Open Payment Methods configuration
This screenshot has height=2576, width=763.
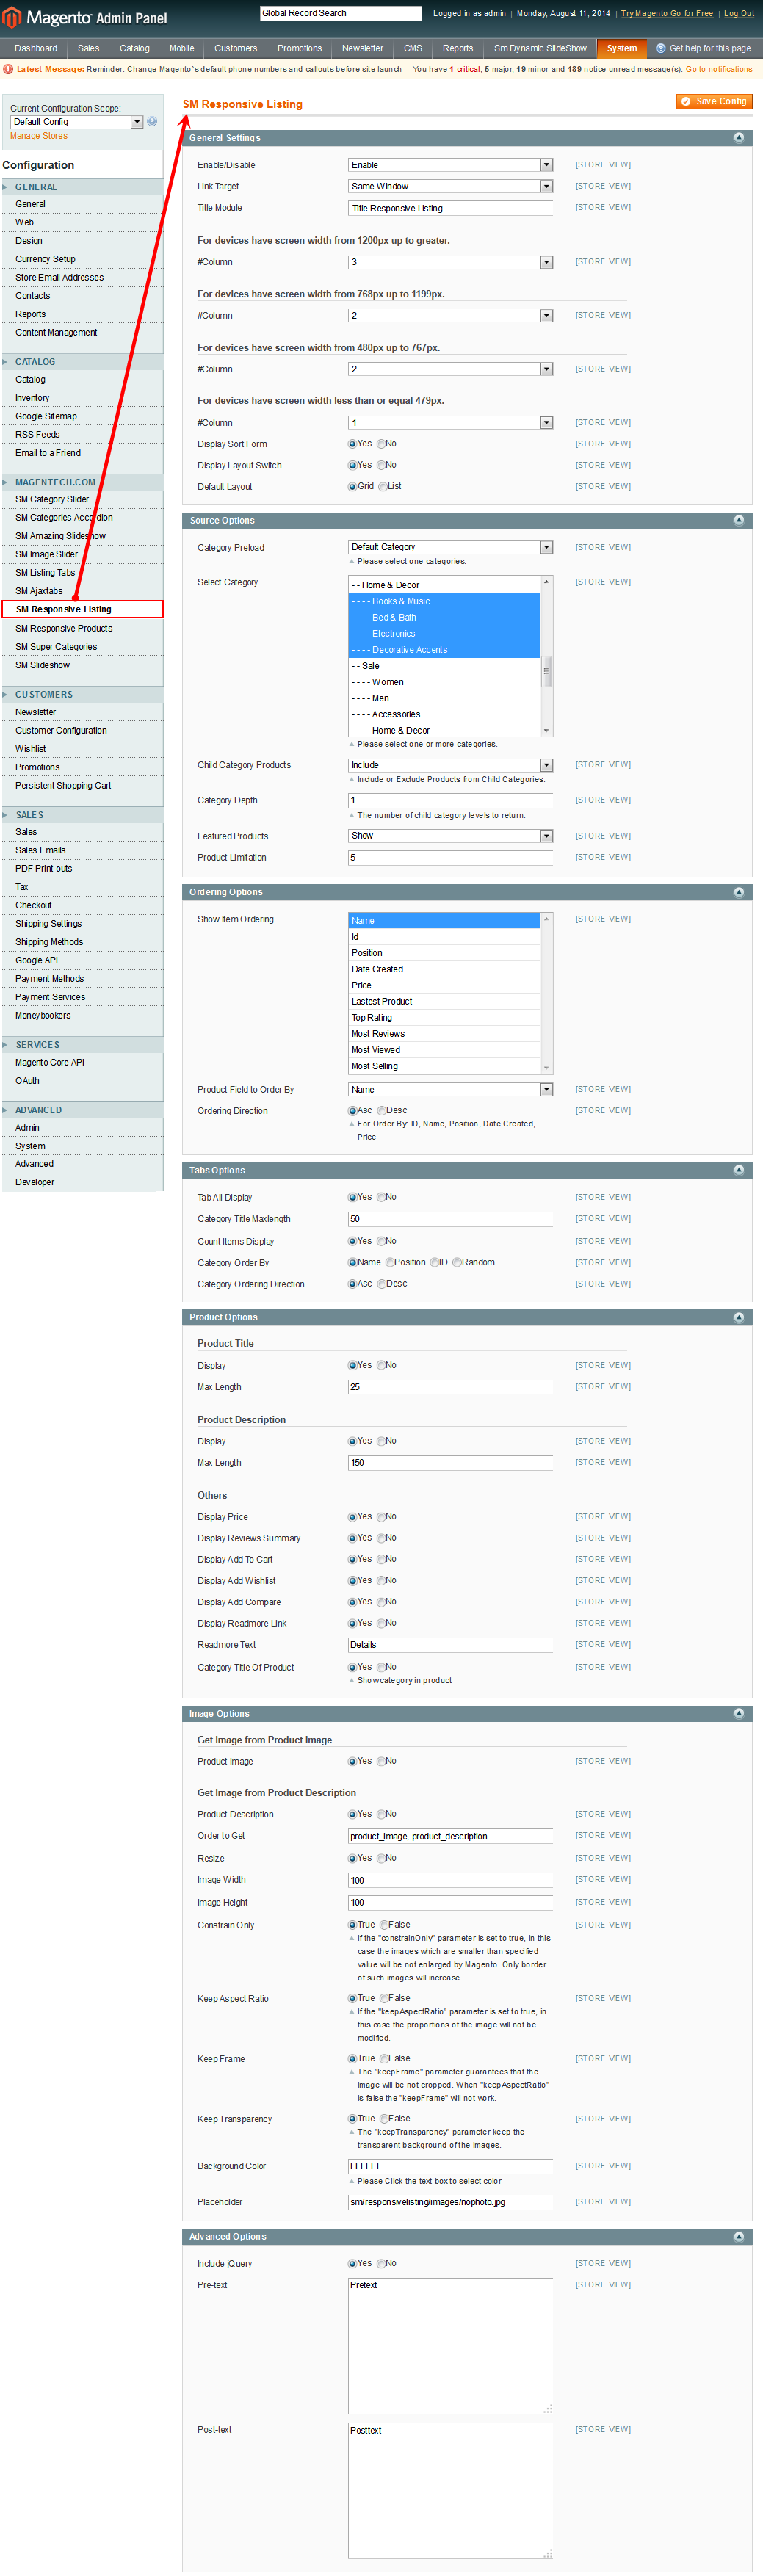pos(50,979)
